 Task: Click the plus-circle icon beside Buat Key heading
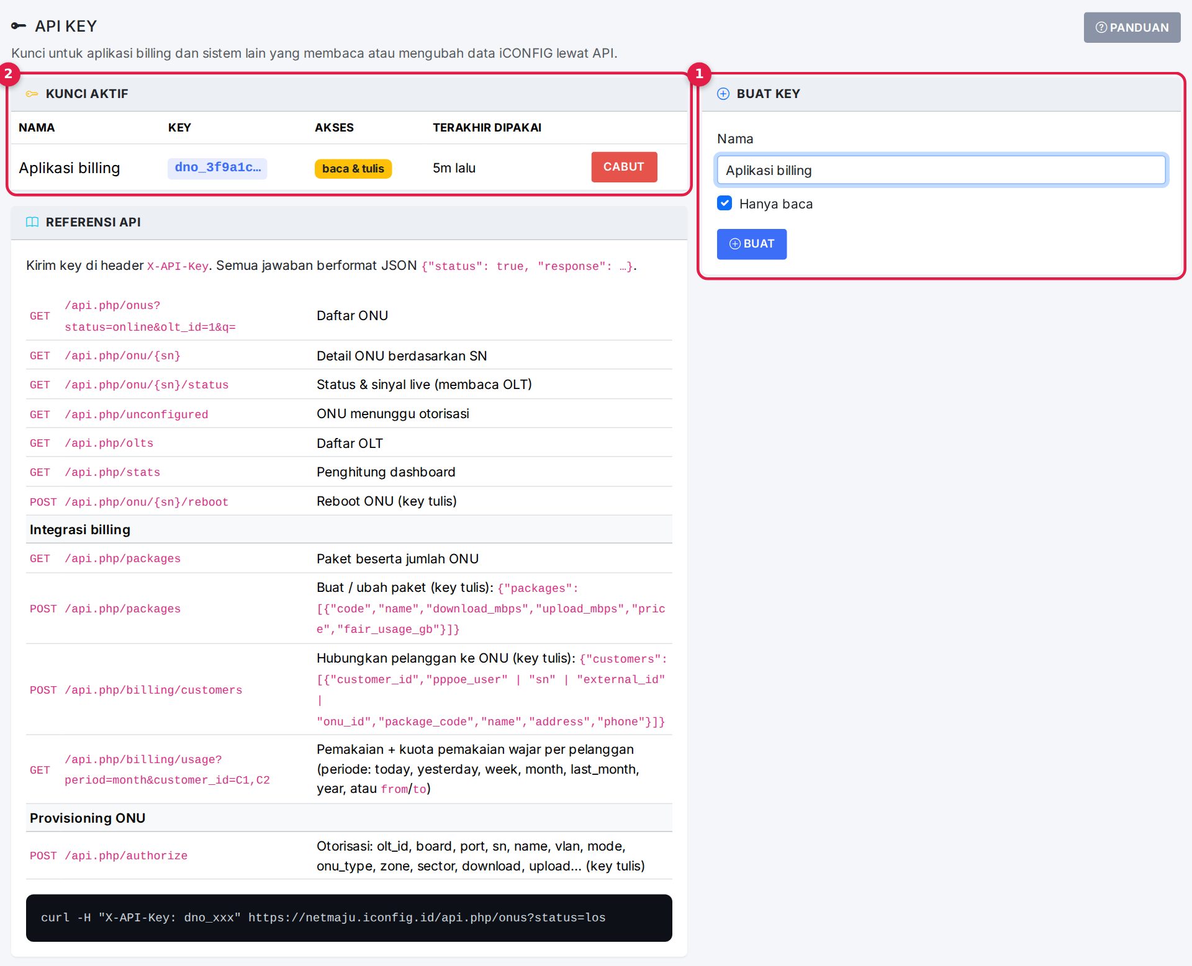(723, 94)
